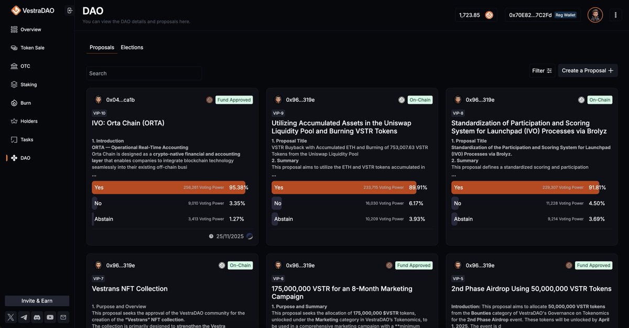The height and width of the screenshot is (328, 629).
Task: Open the Discord social link
Action: (x=37, y=317)
